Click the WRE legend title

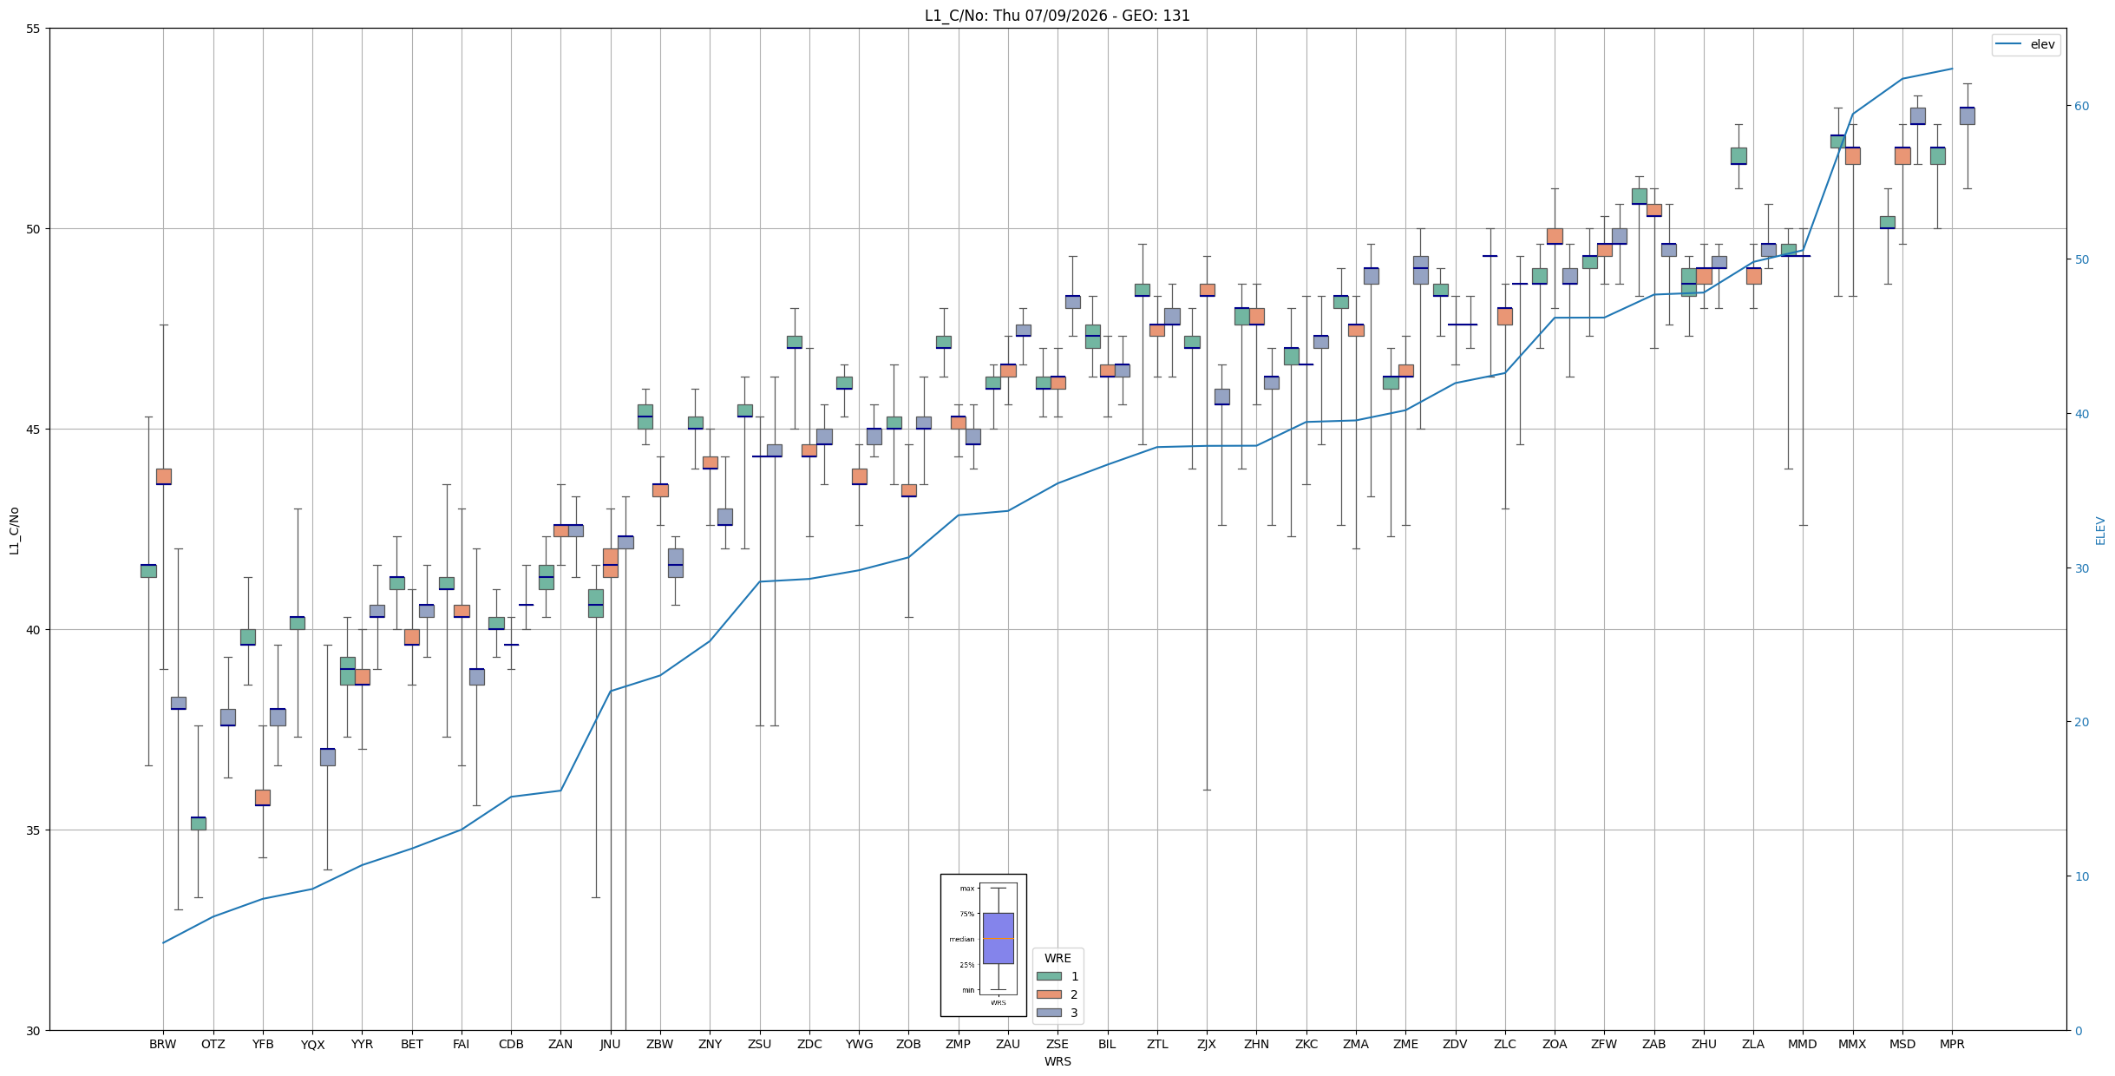click(1057, 958)
